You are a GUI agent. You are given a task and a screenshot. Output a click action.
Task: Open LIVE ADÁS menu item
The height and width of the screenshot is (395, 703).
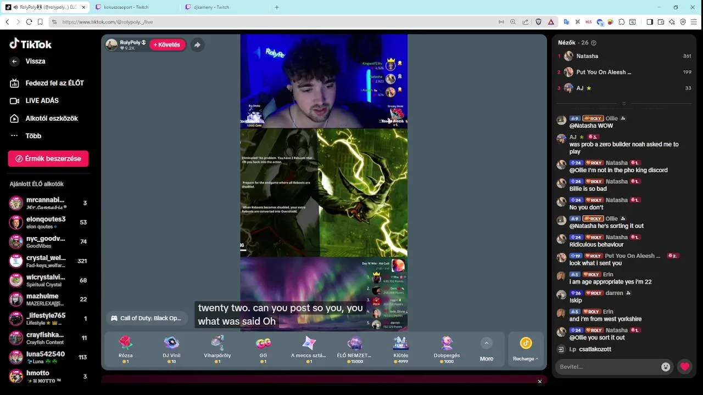coord(36,100)
